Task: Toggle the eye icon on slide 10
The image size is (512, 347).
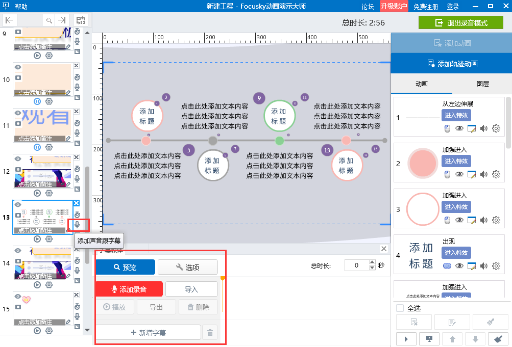Action: coord(18,67)
